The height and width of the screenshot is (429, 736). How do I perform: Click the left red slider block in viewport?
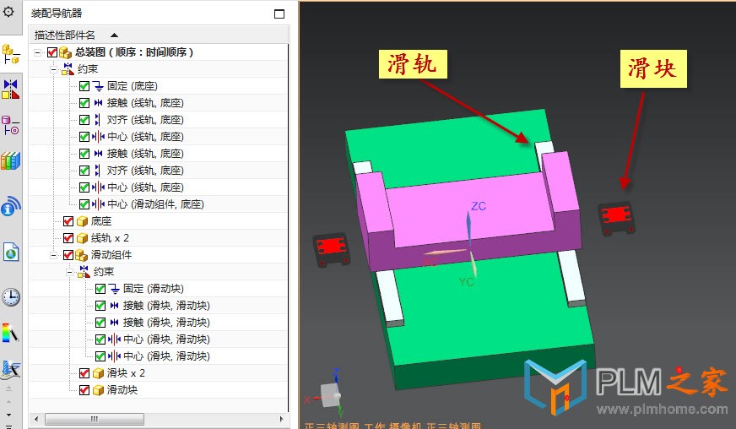(x=332, y=249)
